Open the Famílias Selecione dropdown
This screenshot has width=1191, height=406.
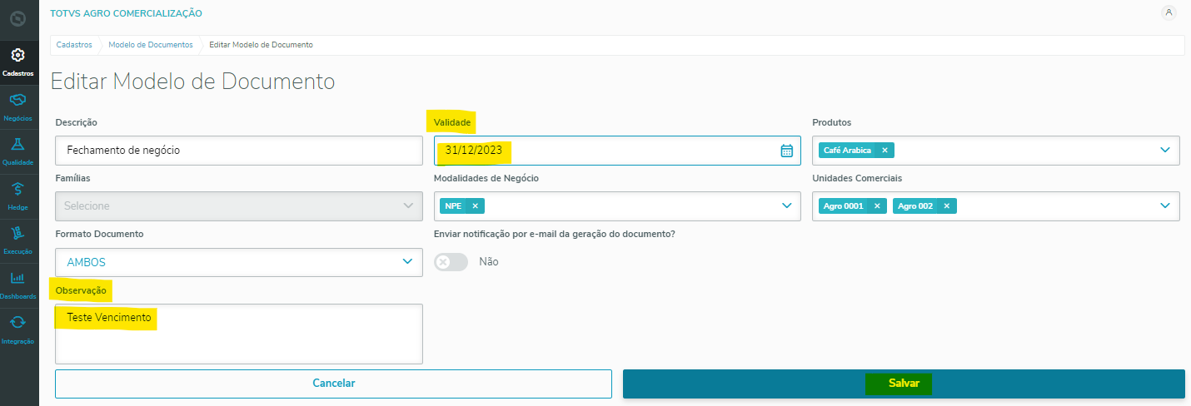pyautogui.click(x=239, y=205)
